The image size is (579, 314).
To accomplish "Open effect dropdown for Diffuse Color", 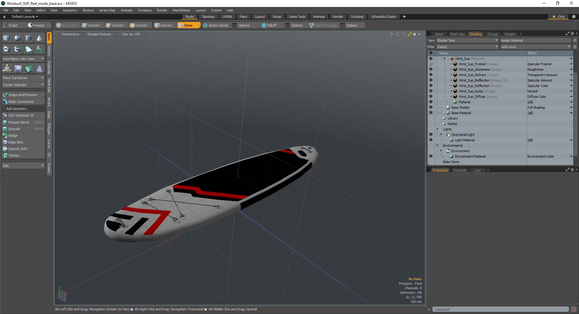I will 571,97.
